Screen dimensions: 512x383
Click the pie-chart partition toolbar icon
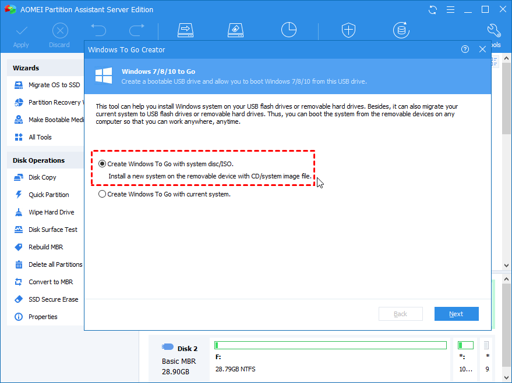pos(289,30)
